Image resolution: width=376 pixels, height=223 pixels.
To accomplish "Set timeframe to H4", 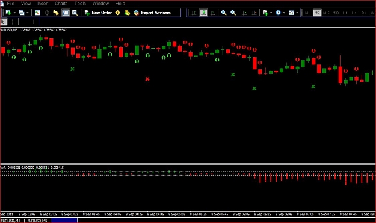I will pos(354,13).
